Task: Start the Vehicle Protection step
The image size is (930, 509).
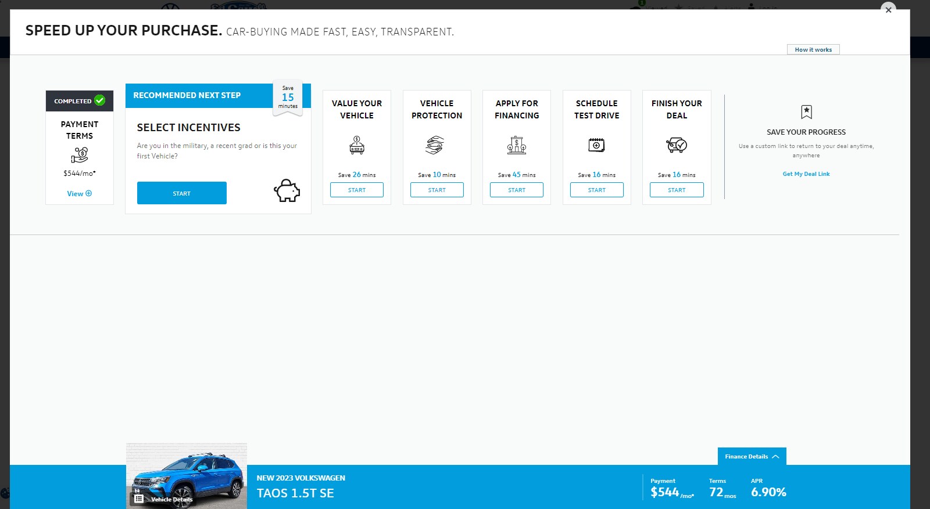Action: (437, 190)
